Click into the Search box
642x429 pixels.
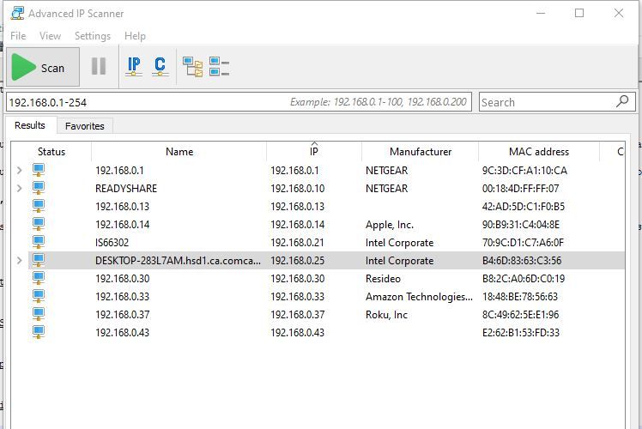coord(545,102)
